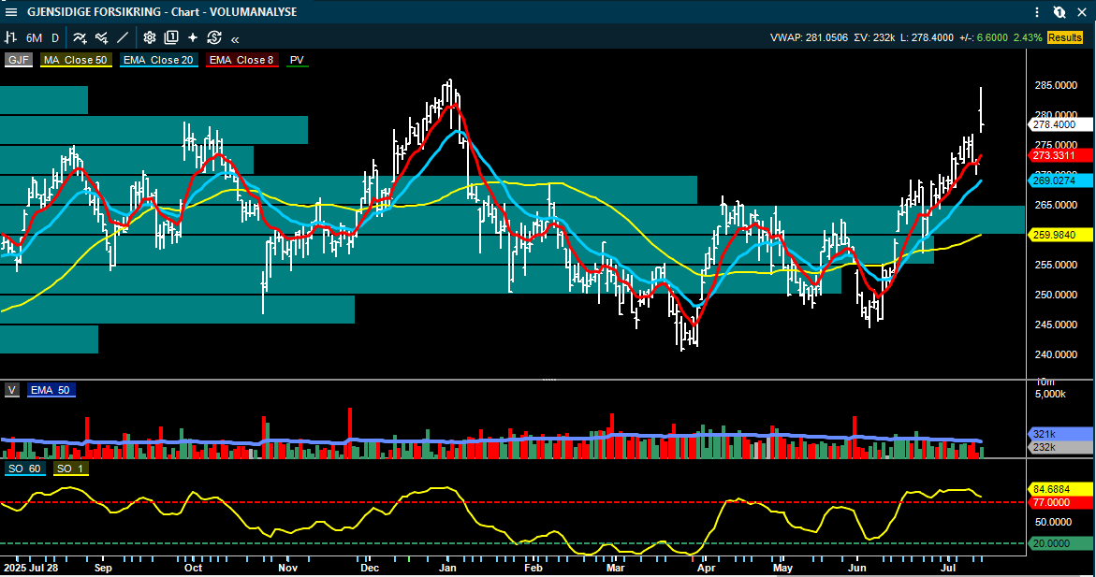Click the EMA Close 20 indicator label

click(x=158, y=60)
